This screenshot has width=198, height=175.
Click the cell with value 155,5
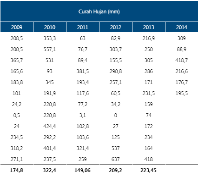[116, 60]
